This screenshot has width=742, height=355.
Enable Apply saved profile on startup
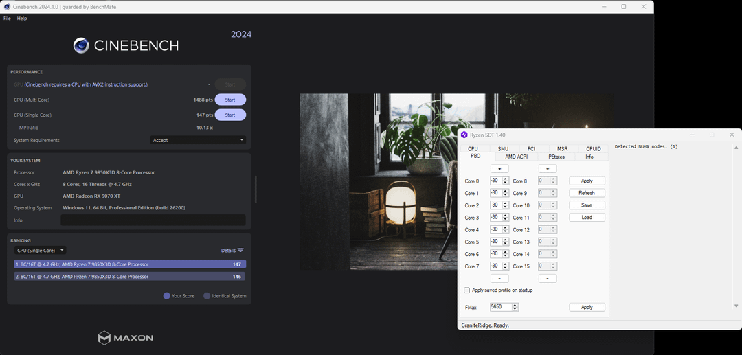click(x=467, y=290)
